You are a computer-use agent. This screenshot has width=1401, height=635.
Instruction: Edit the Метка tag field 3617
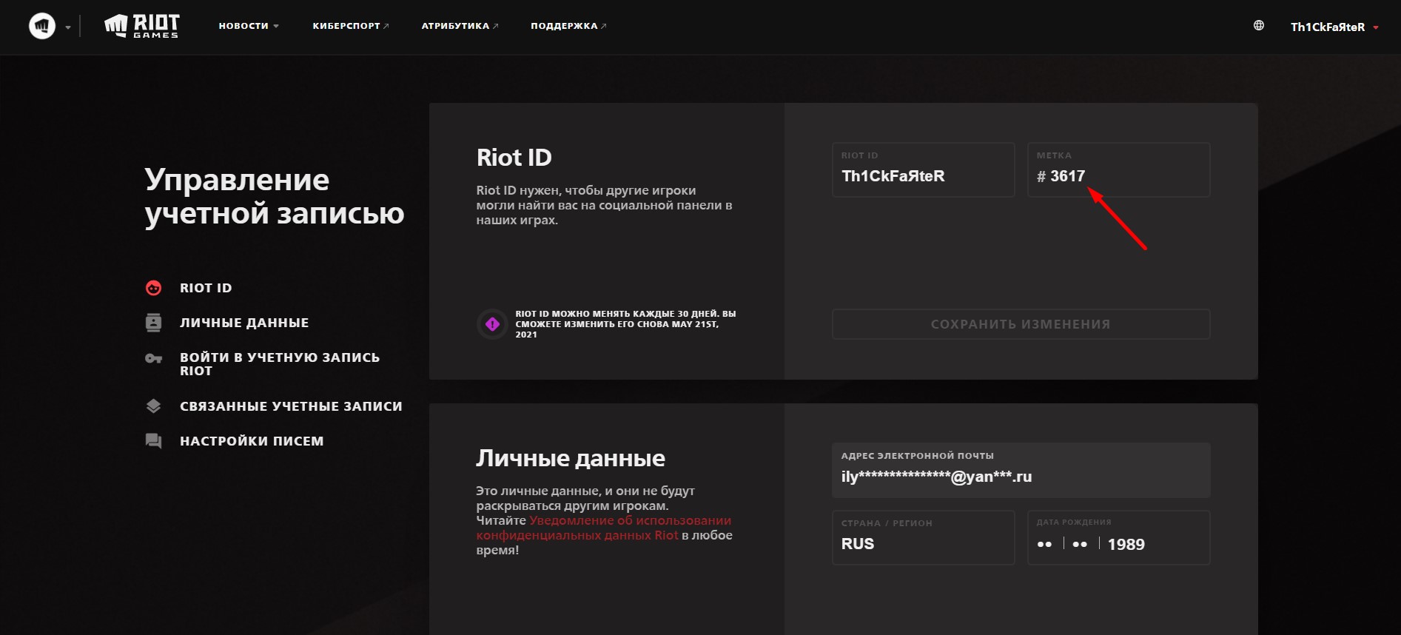[1118, 169]
